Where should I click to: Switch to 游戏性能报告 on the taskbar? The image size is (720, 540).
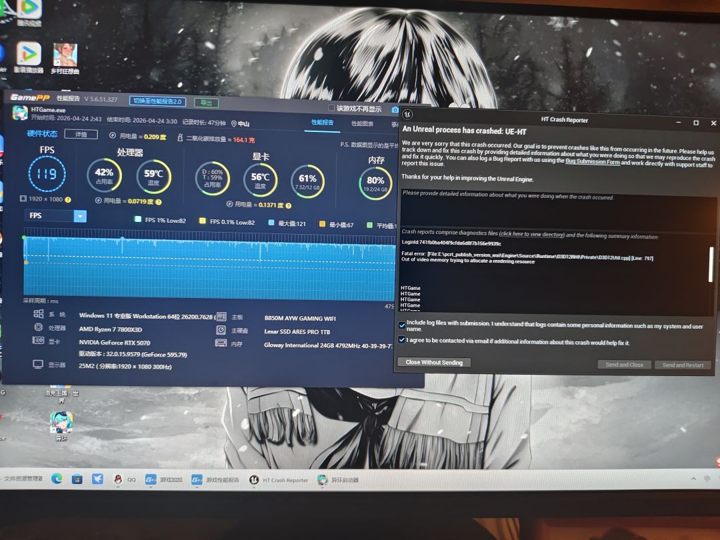click(x=215, y=480)
